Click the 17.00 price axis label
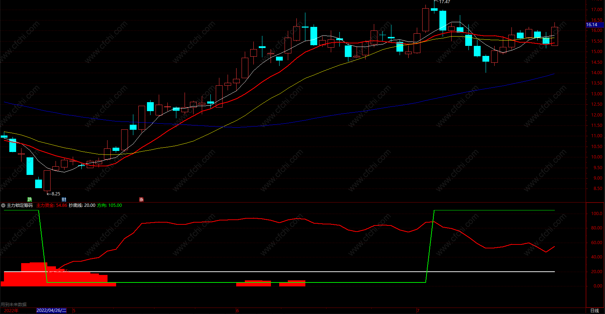 [x=597, y=10]
